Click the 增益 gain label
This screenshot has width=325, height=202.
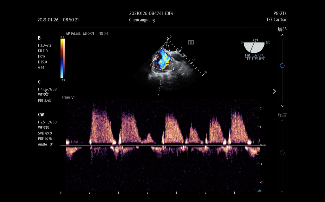282,29
